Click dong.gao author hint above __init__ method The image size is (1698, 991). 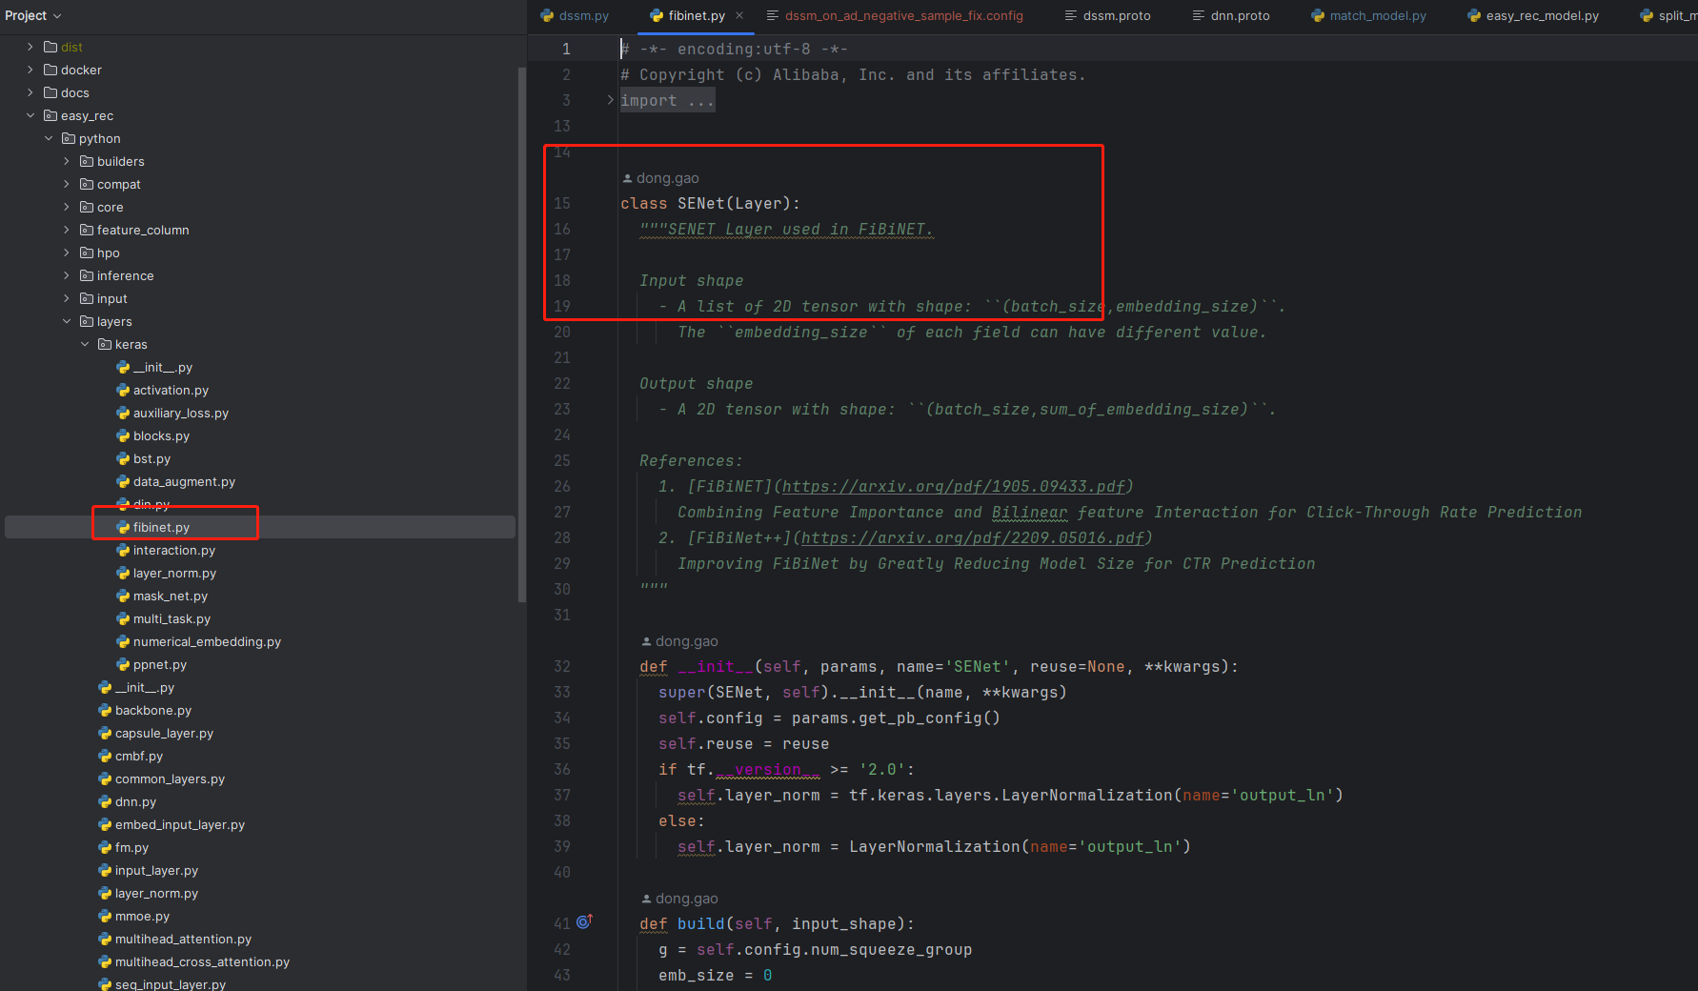point(679,641)
